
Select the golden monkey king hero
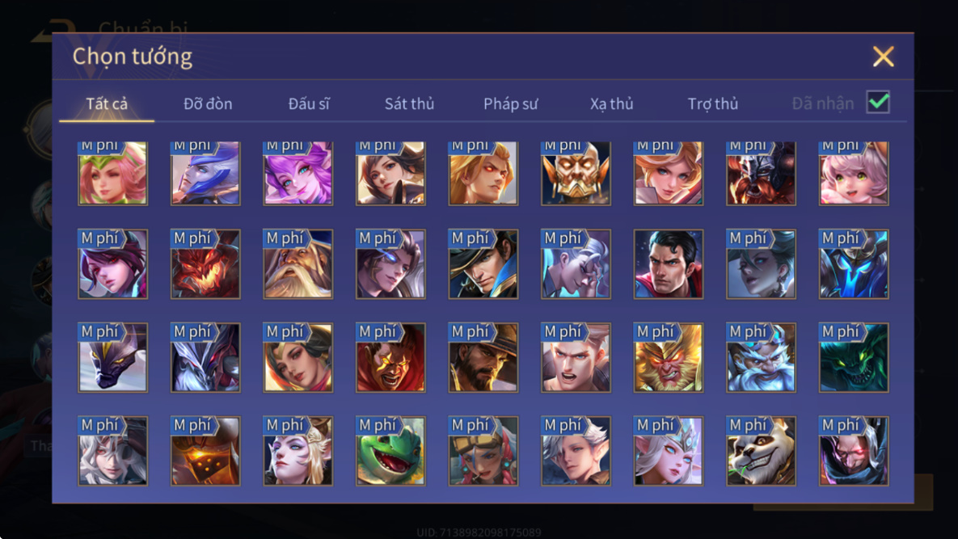tap(669, 358)
